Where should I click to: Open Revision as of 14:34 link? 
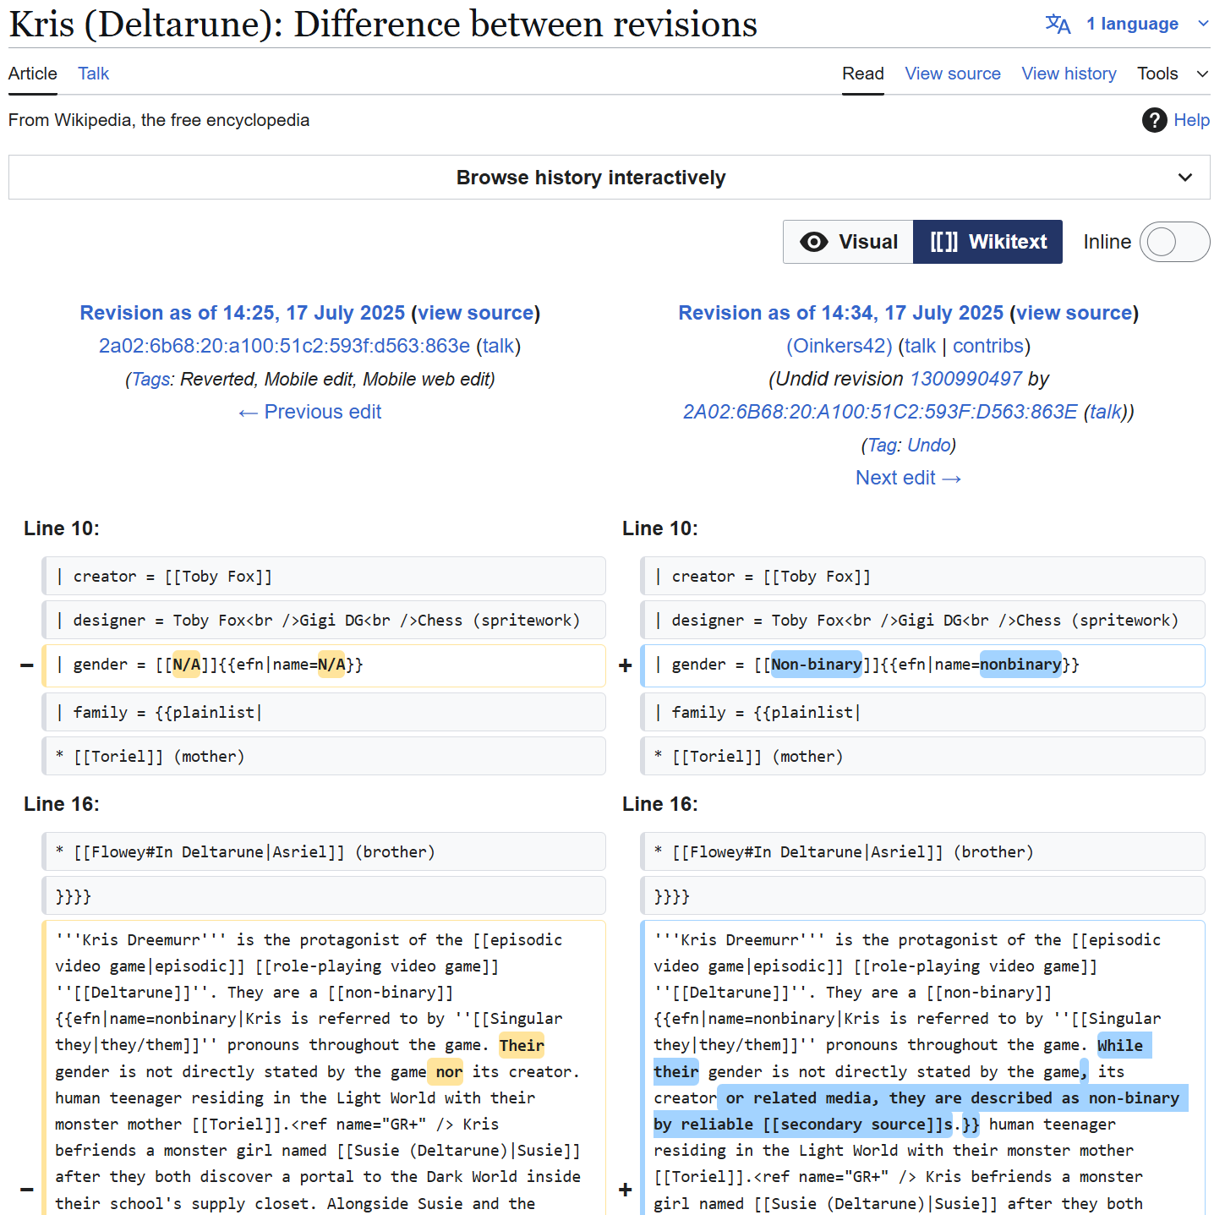point(841,313)
